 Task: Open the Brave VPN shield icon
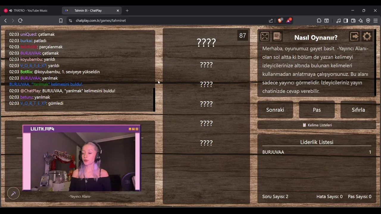[368, 21]
